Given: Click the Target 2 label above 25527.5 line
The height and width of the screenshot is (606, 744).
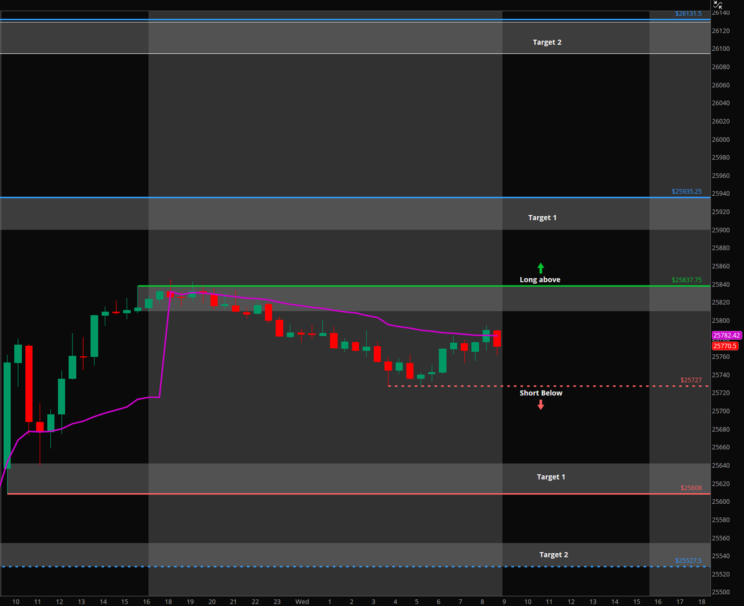Looking at the screenshot, I should click(554, 555).
